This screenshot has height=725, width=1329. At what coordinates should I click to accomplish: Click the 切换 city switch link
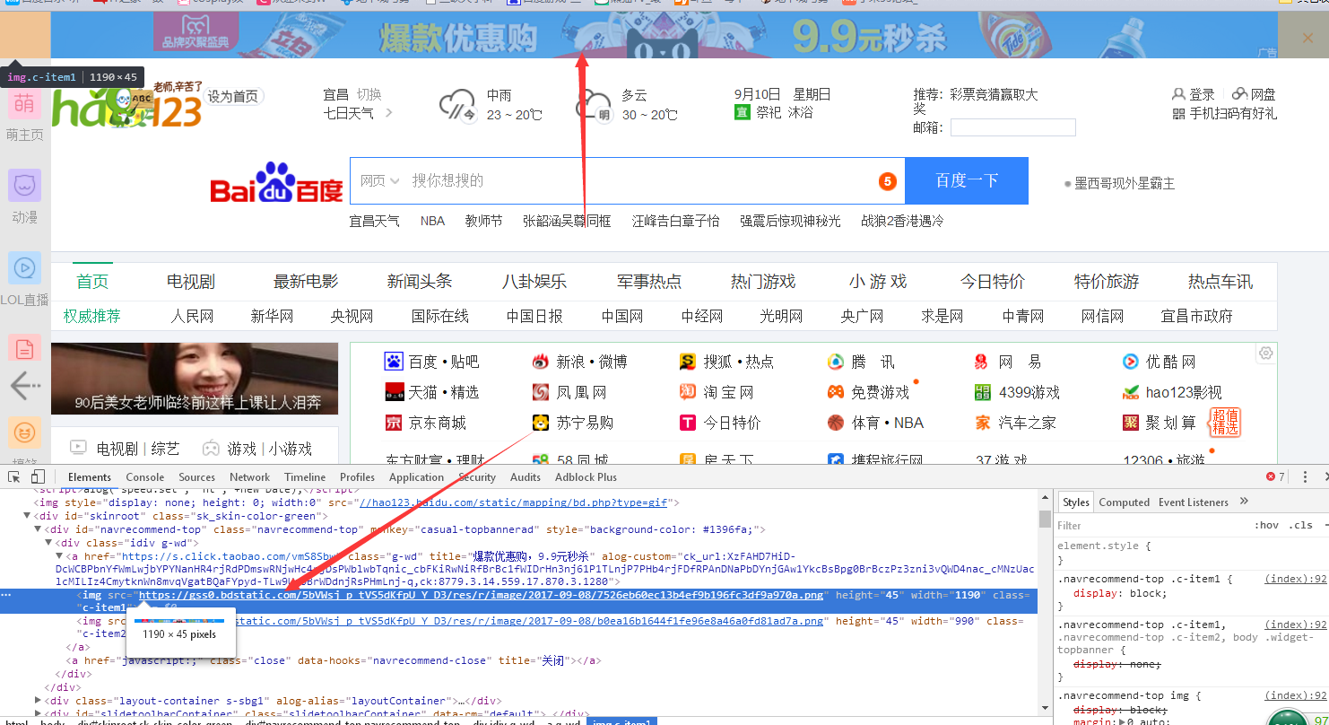pos(369,94)
